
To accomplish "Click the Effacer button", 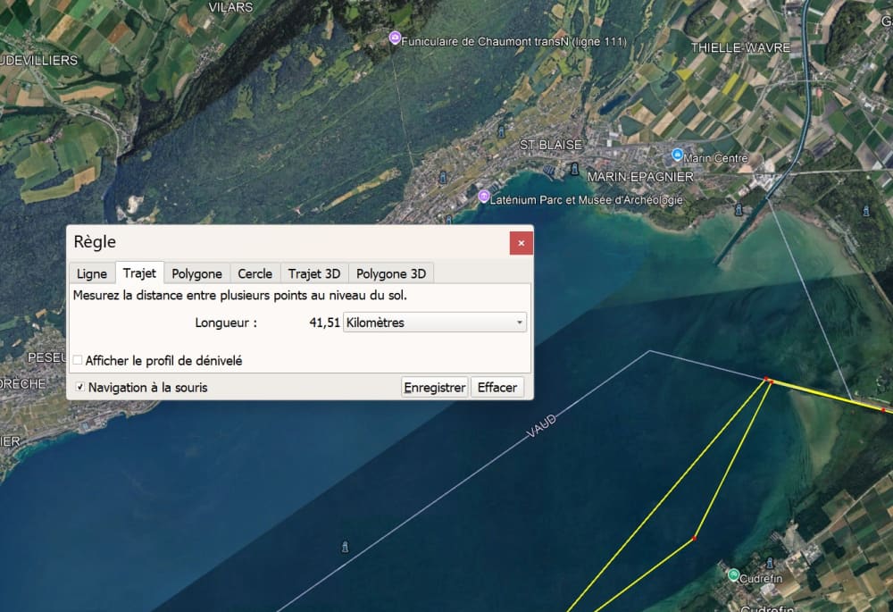I will 497,388.
